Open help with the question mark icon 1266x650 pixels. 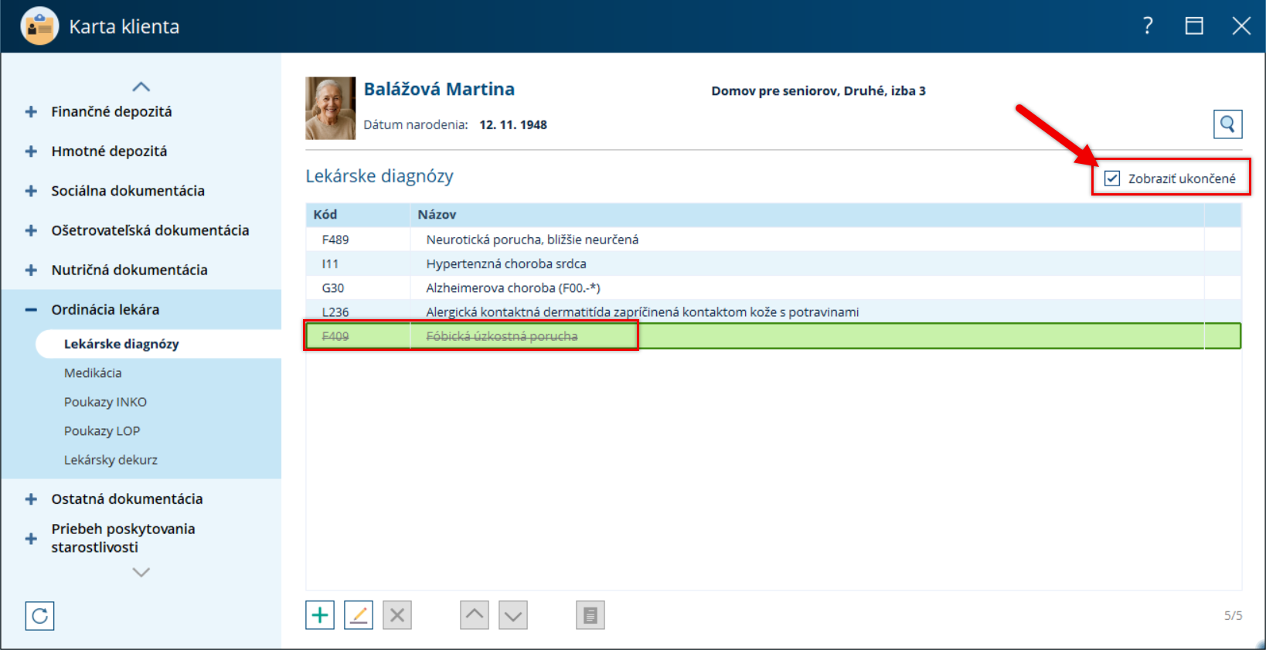point(1148,26)
